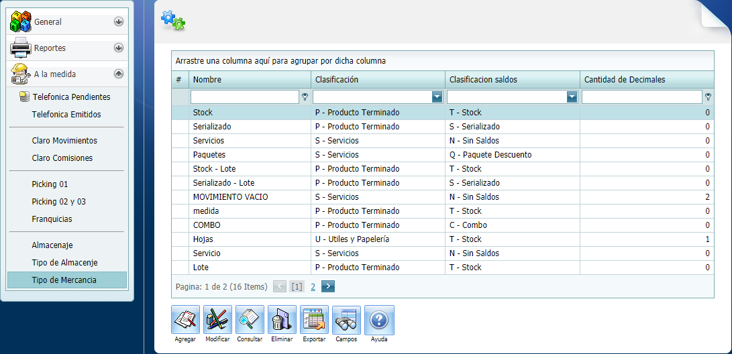Go to page 2 of the grid
This screenshot has height=354, width=732.
(313, 286)
